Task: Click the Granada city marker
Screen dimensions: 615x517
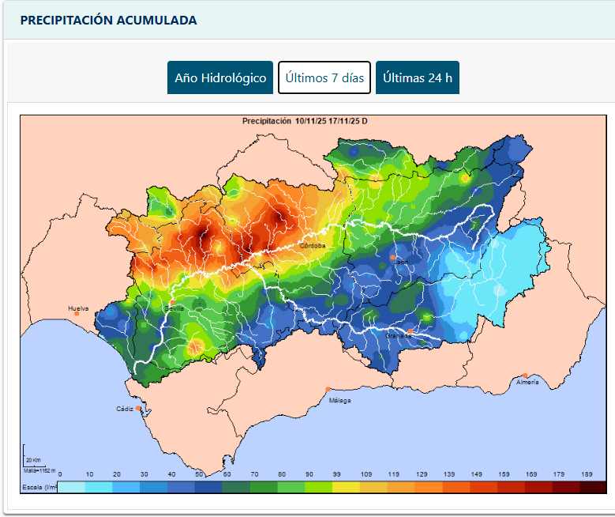Action: pyautogui.click(x=411, y=331)
